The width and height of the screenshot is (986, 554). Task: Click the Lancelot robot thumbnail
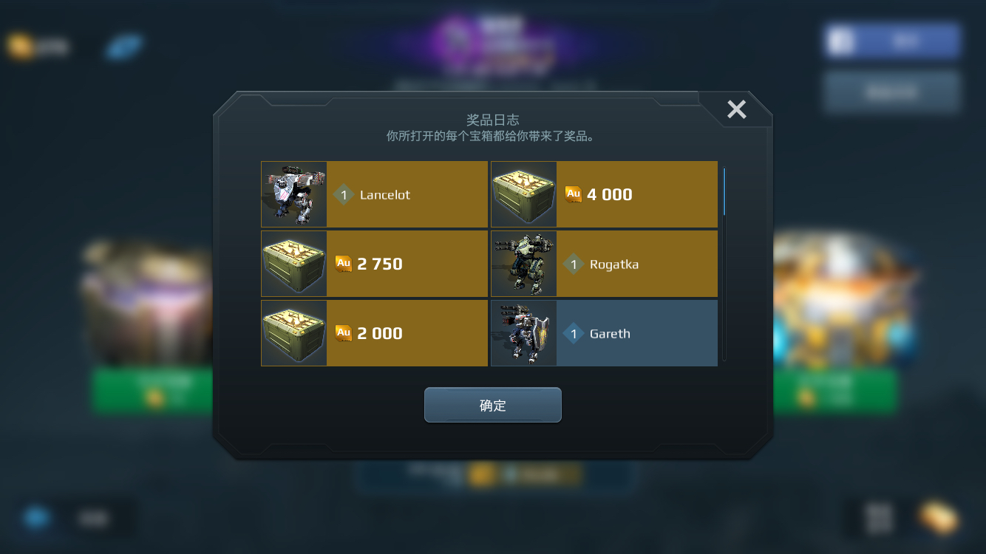(x=294, y=194)
